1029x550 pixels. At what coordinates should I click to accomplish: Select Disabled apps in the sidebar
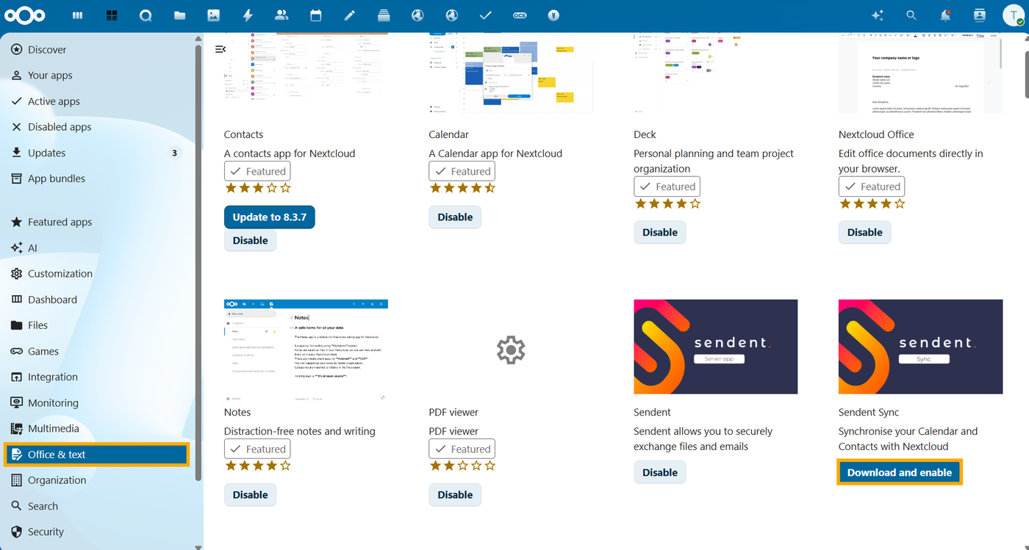(97, 127)
